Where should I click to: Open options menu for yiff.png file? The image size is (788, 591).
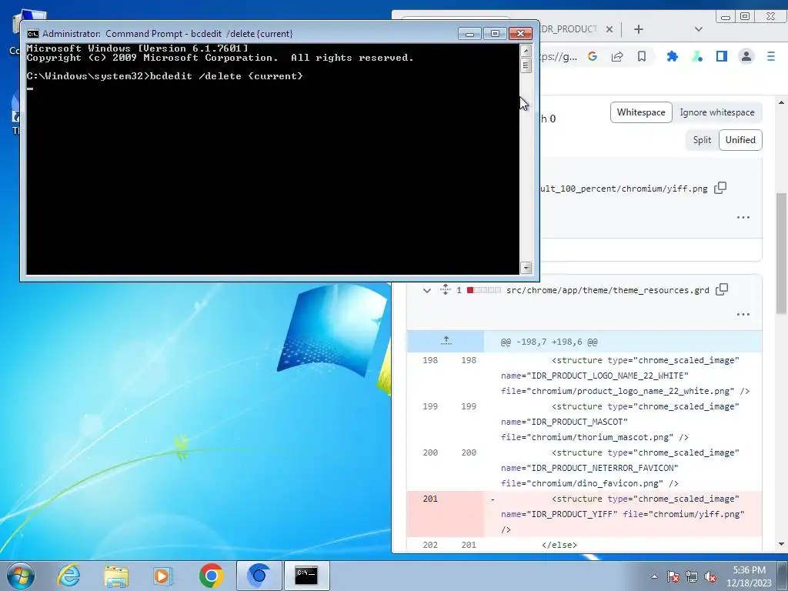[x=743, y=218]
